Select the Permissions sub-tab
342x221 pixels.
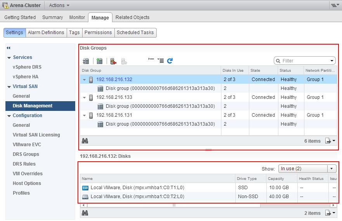pos(98,33)
